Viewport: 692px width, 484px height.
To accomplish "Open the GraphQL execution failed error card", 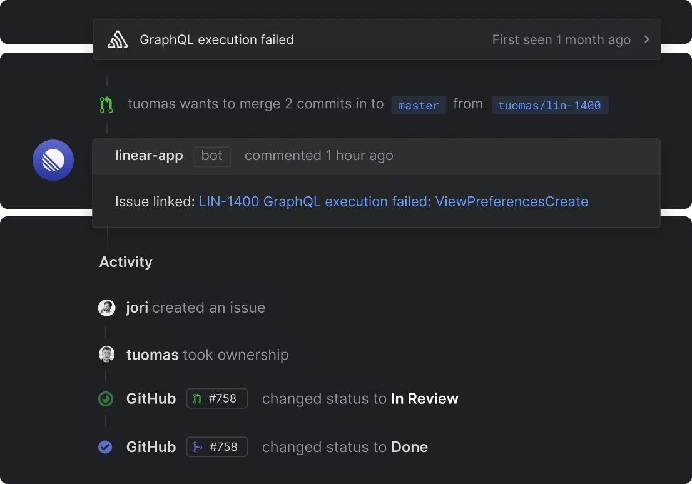I will click(x=377, y=40).
